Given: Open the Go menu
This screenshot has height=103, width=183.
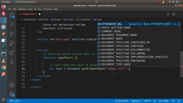Looking at the screenshot, I should coord(35,9).
